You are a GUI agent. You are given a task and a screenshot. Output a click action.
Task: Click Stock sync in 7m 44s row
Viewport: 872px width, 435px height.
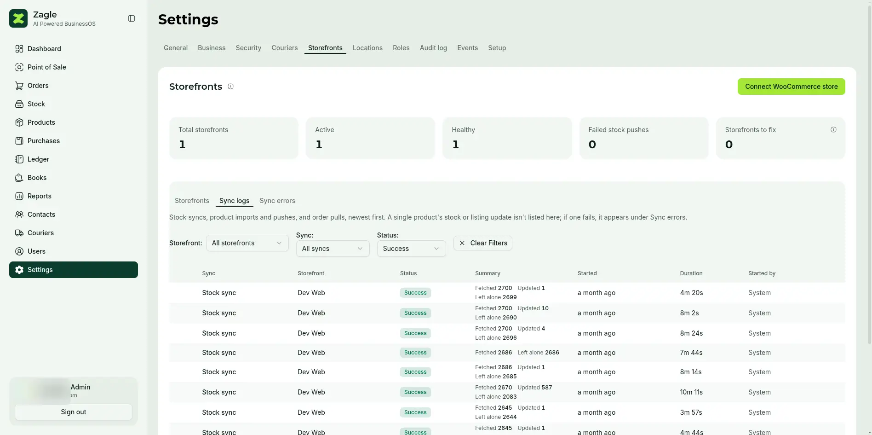coord(219,353)
